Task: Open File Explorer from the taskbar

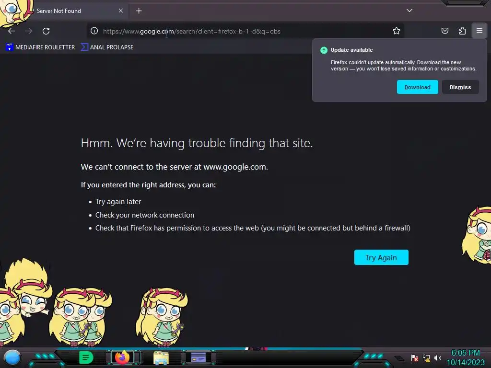Action: [x=161, y=358]
